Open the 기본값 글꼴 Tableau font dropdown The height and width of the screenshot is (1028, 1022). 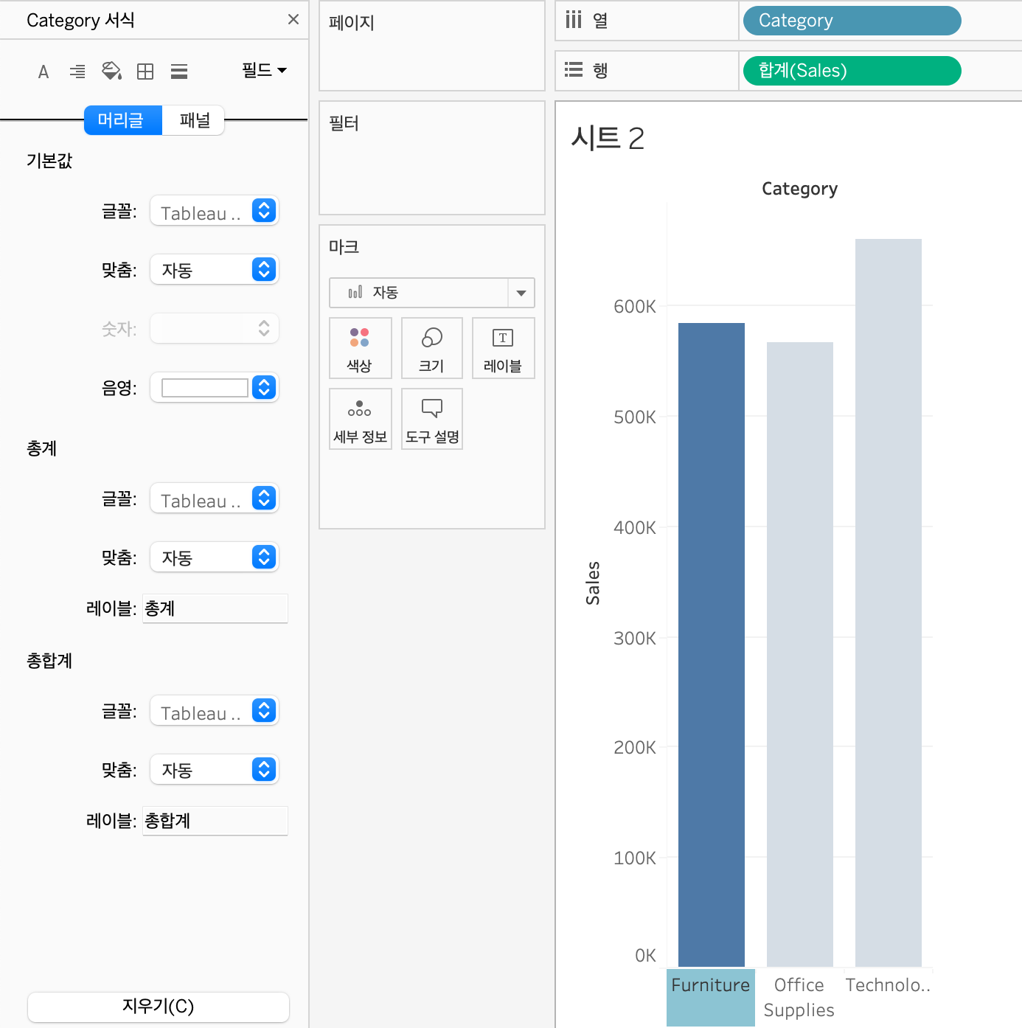(215, 211)
